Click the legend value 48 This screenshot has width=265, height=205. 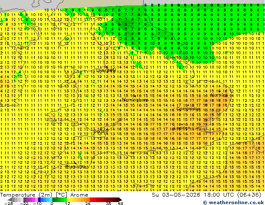click(x=120, y=203)
